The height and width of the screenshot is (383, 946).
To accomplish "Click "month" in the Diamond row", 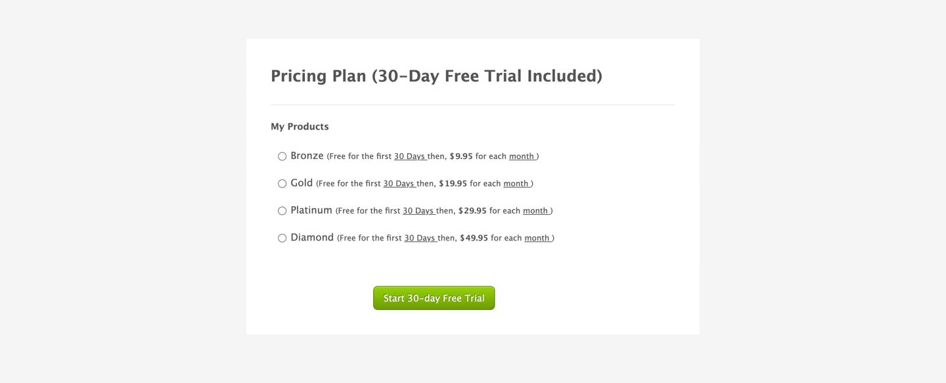I will [x=537, y=238].
